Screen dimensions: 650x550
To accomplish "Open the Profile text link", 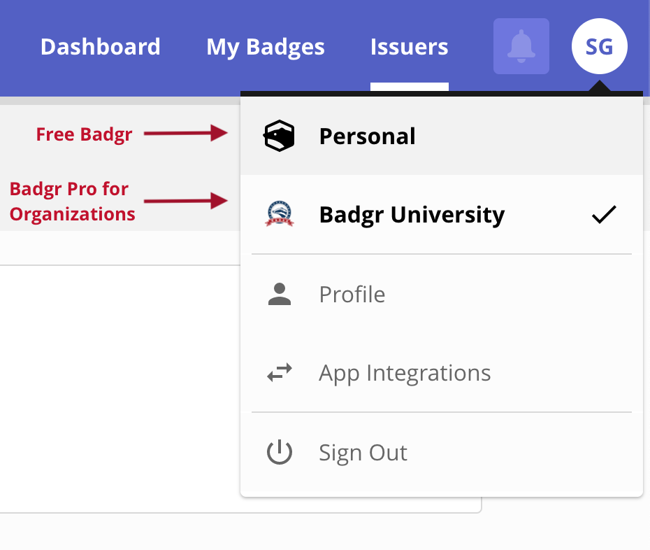I will point(352,294).
